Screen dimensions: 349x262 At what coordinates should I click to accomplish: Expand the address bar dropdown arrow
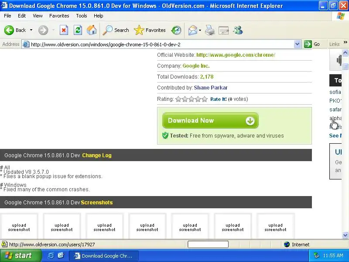pyautogui.click(x=297, y=44)
